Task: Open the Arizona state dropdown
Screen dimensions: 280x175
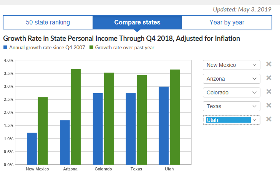Action: (232, 79)
